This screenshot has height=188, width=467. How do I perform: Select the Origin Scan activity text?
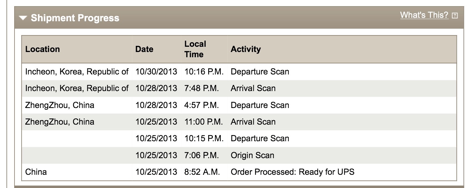[252, 155]
